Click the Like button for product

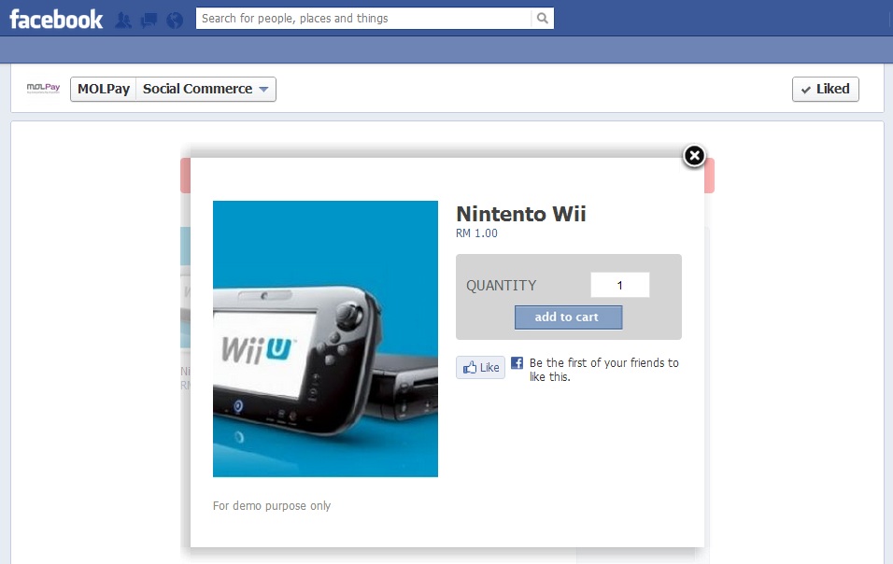[x=481, y=368]
